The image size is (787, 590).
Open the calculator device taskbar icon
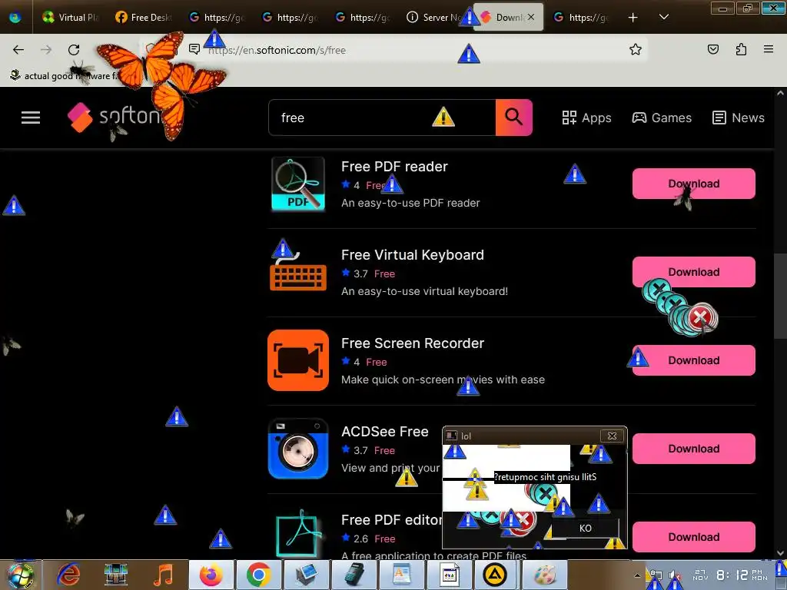[354, 575]
